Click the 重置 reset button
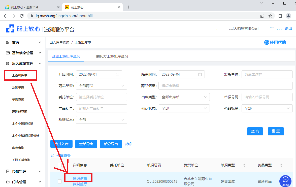This screenshot has height=187, width=296. click(x=276, y=131)
